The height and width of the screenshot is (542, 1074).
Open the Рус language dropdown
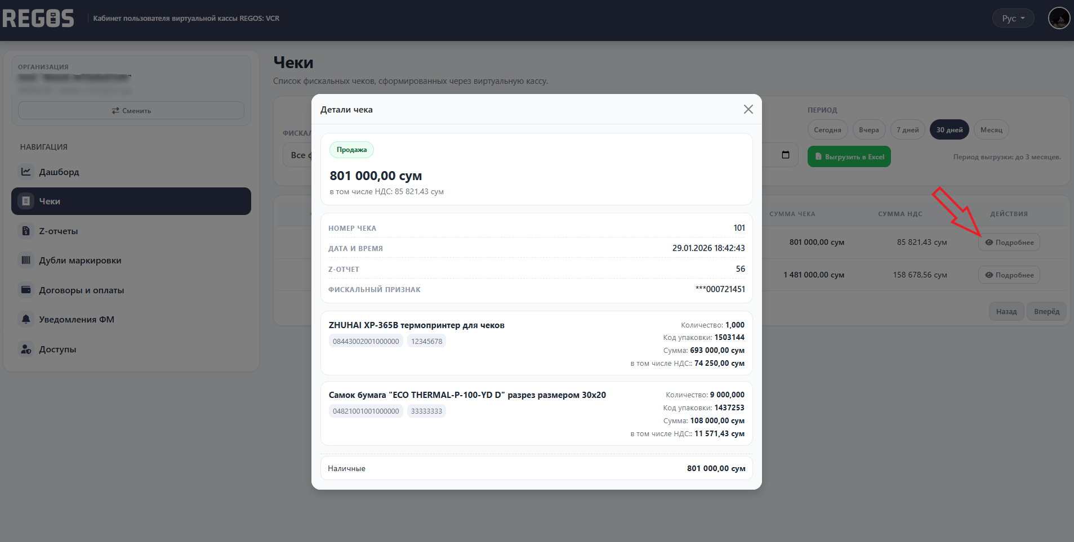pos(1013,18)
